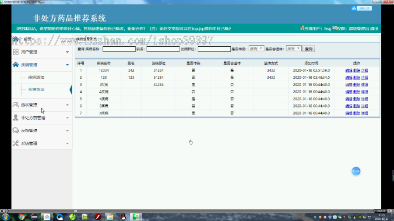This screenshot has width=394, height=221.
Task: Open the 是否会遗传 dropdown
Action: pos(293,48)
